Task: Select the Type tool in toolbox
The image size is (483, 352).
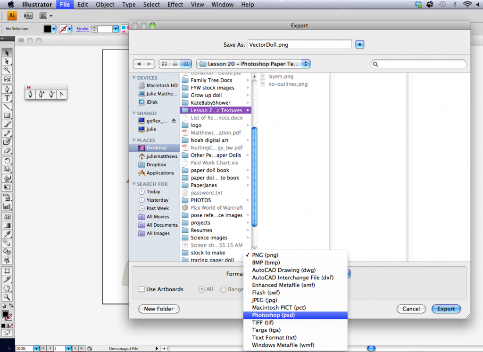Action: pos(7,98)
